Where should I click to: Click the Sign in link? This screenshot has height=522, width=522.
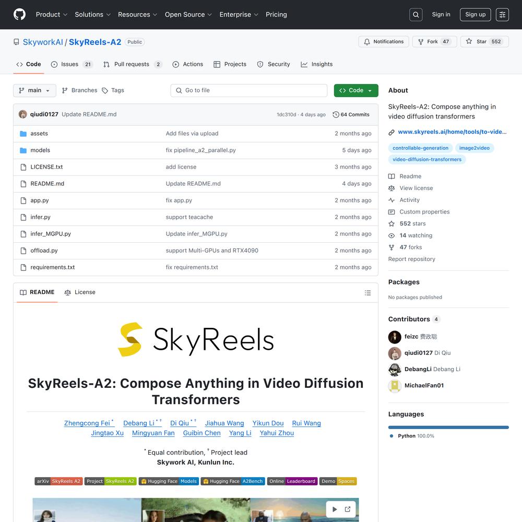[x=441, y=14]
